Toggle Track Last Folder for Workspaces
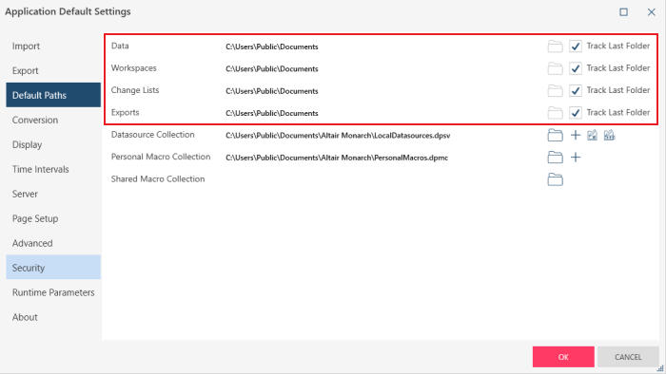Viewport: 666px width, 374px height. pyautogui.click(x=575, y=68)
